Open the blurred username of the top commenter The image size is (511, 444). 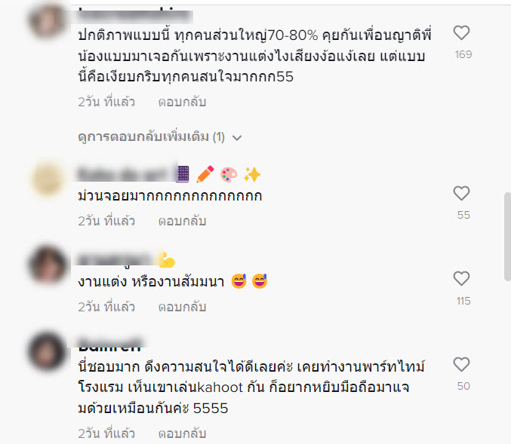tap(134, 16)
